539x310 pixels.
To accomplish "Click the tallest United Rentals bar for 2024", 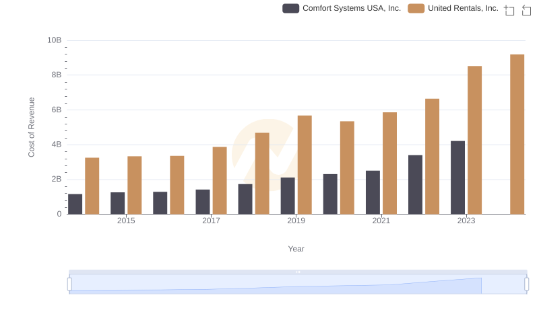I will click(517, 134).
